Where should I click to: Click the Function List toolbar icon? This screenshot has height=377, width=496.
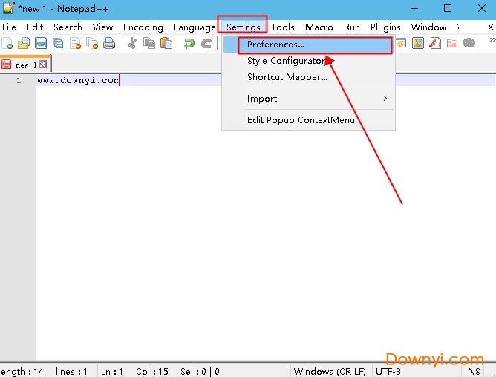(435, 43)
